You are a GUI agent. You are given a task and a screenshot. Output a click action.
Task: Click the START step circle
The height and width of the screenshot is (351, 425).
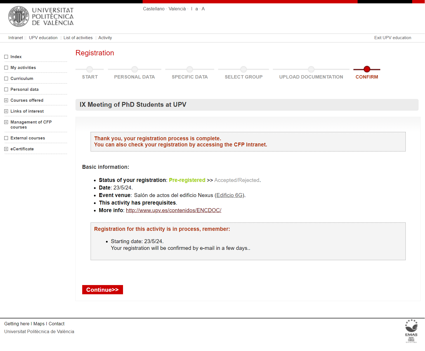pos(89,69)
